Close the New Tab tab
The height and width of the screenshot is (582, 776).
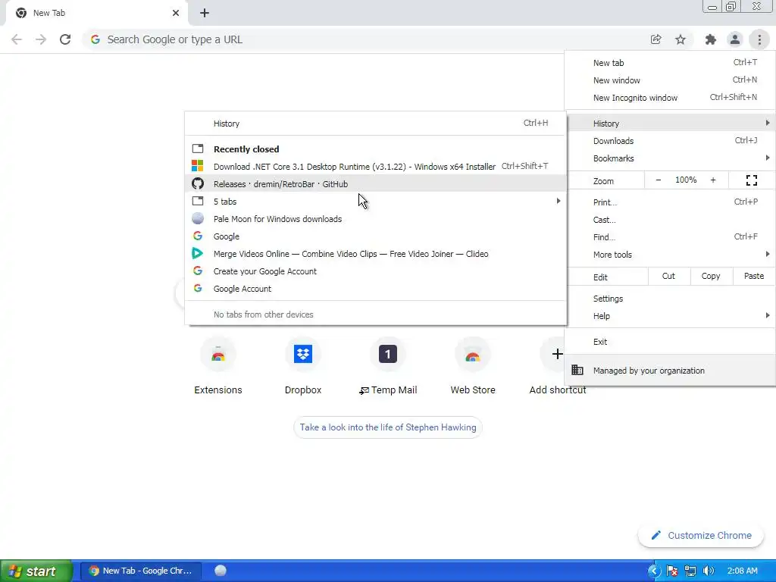pos(176,13)
